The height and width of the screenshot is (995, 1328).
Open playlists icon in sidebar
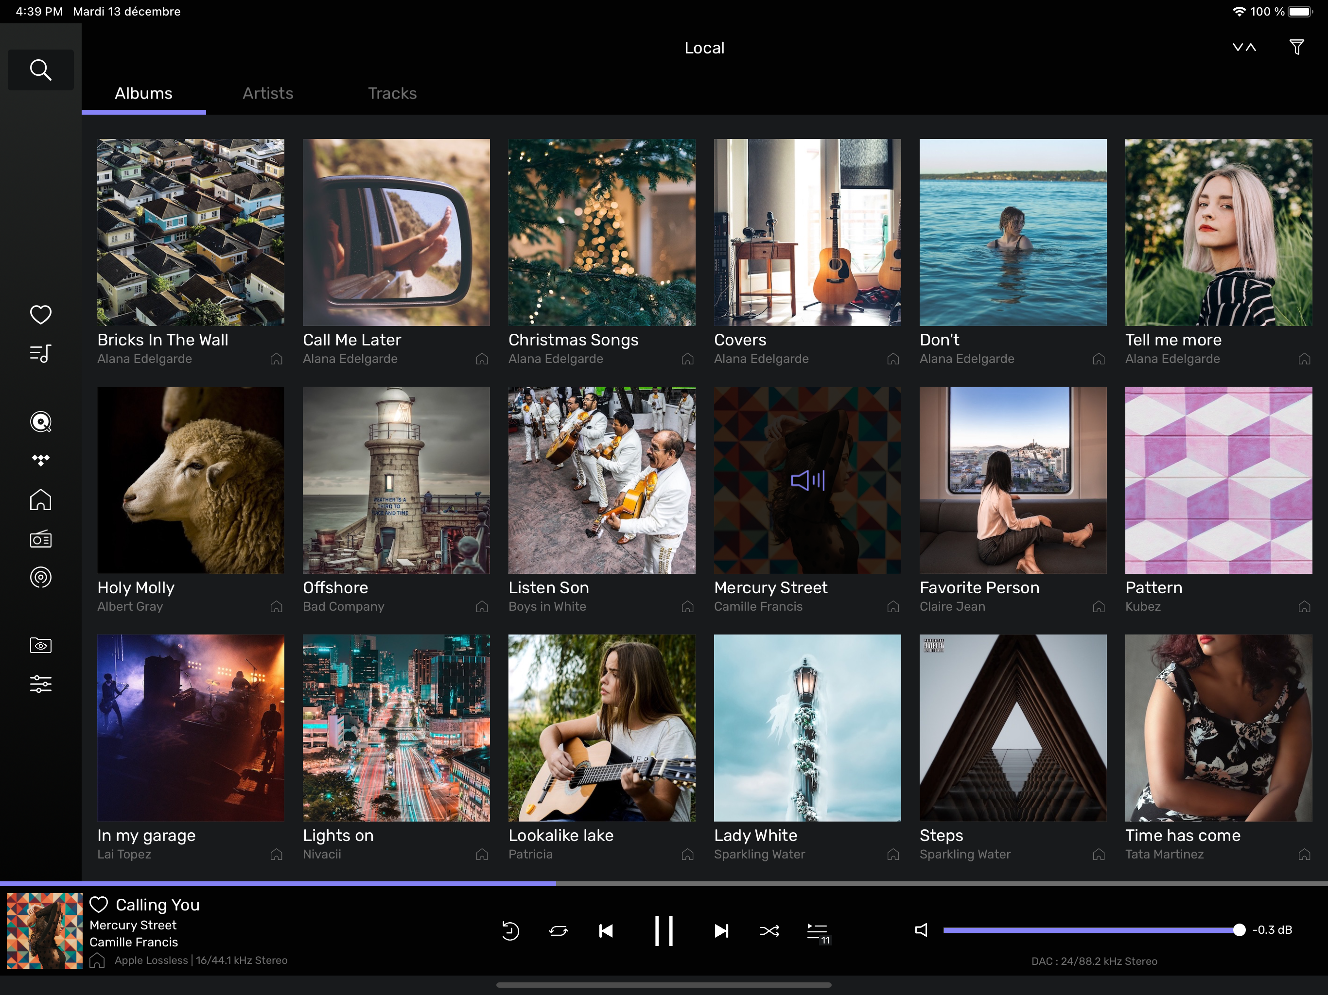[40, 354]
